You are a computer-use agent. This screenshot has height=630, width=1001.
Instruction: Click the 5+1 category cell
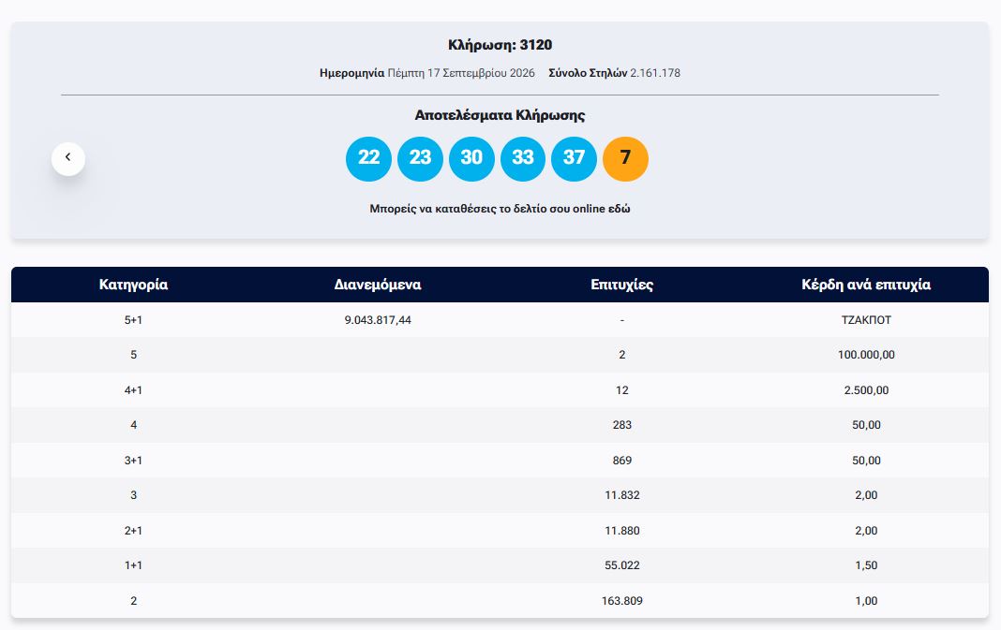133,320
